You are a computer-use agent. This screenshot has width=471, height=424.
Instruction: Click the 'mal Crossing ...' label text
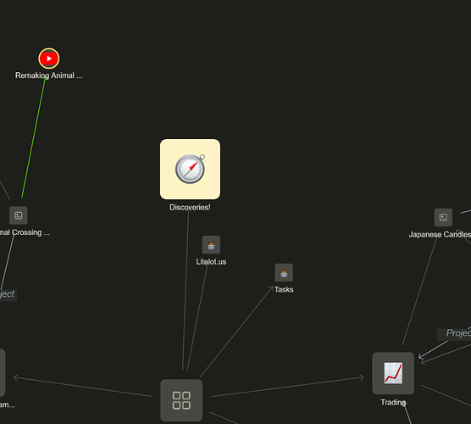[x=25, y=232]
